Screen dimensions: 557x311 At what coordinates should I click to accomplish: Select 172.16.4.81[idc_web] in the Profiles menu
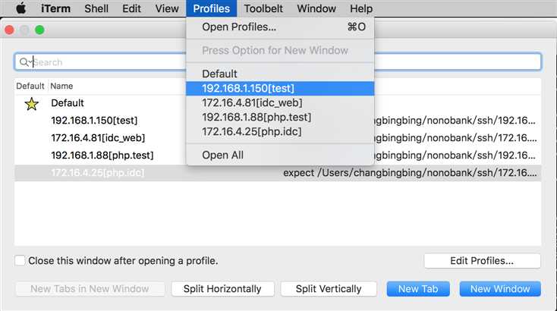[280, 103]
